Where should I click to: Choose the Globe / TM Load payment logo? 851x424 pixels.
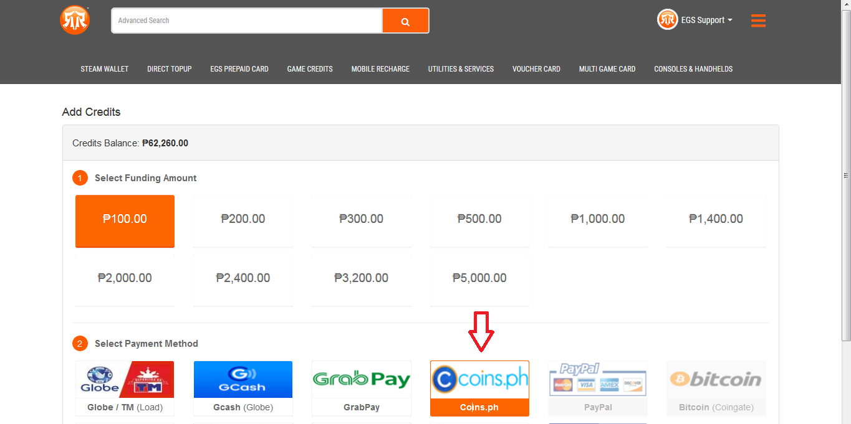click(125, 379)
